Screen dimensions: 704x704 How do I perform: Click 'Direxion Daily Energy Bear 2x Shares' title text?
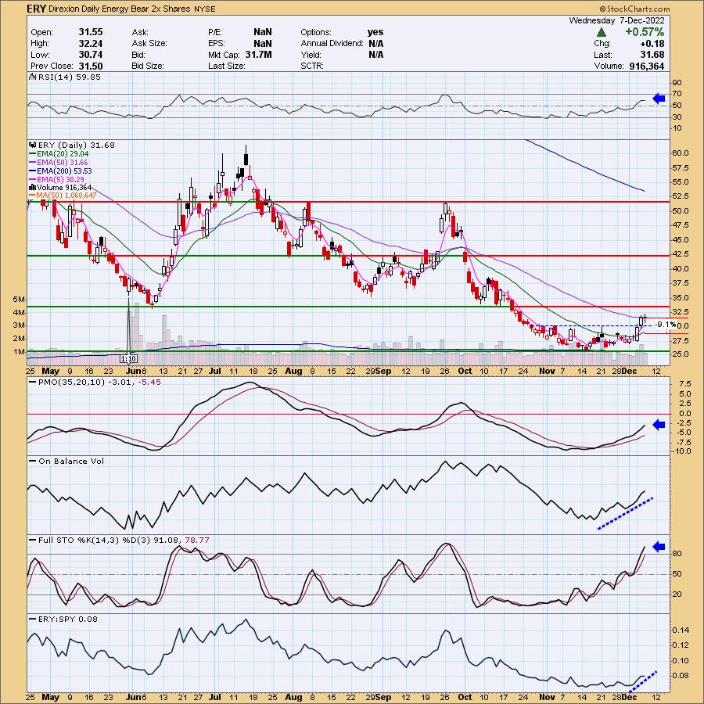120,9
